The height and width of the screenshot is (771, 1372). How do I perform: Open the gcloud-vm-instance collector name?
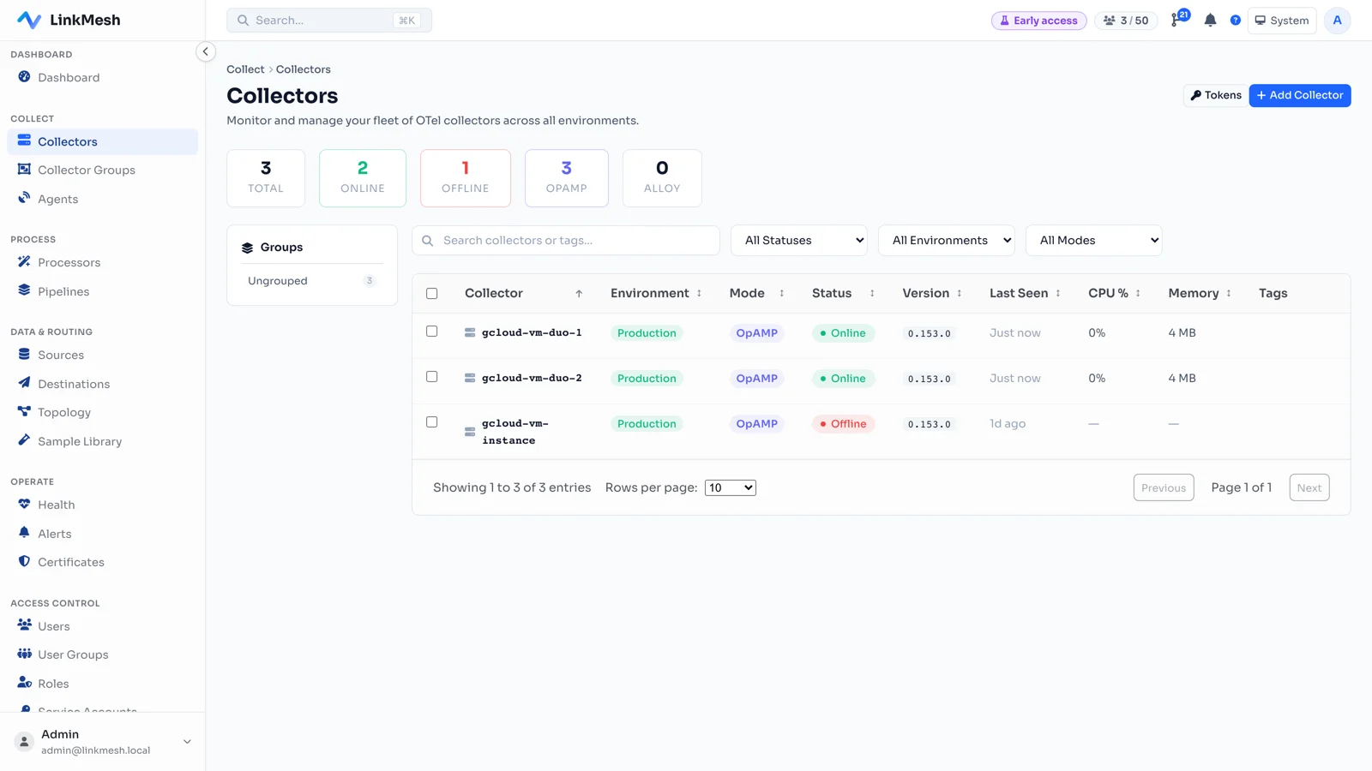(515, 432)
